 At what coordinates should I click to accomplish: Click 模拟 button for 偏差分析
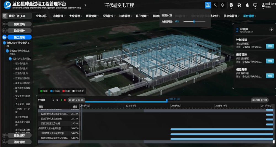[x=270, y=76]
